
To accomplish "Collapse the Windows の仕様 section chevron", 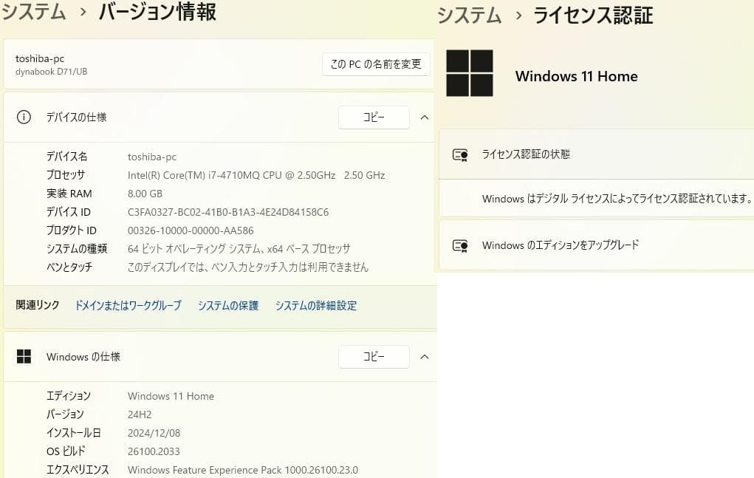I will coord(425,356).
